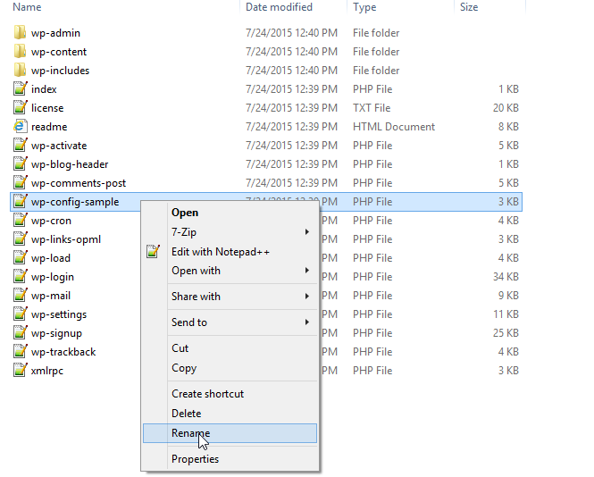The image size is (594, 477).
Task: Click the wp-comments-post file icon
Action: tap(21, 182)
